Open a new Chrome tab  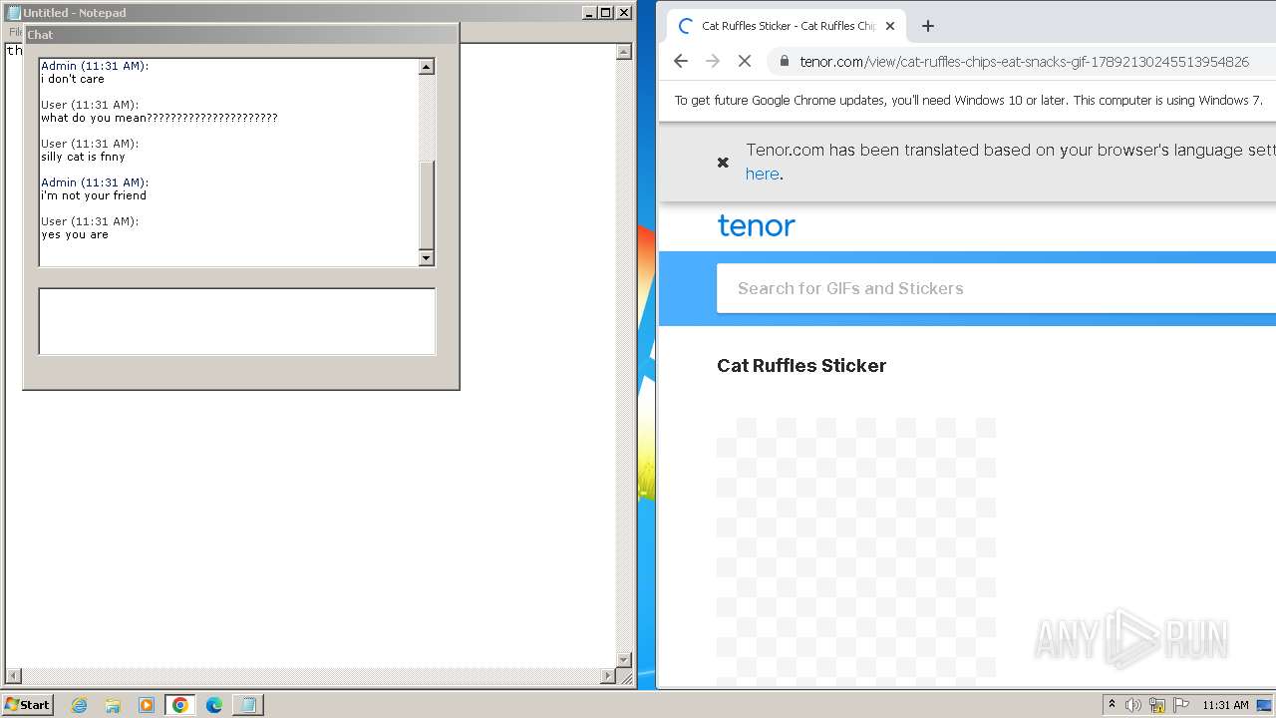(x=927, y=26)
